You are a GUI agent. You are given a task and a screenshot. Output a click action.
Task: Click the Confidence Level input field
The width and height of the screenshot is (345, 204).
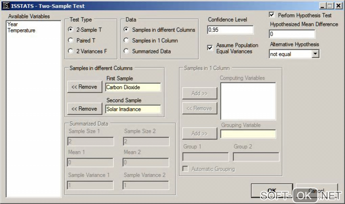click(230, 30)
